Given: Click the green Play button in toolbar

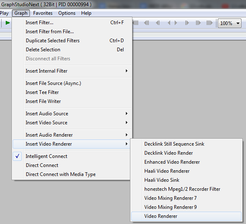Looking at the screenshot, I should pos(7,23).
